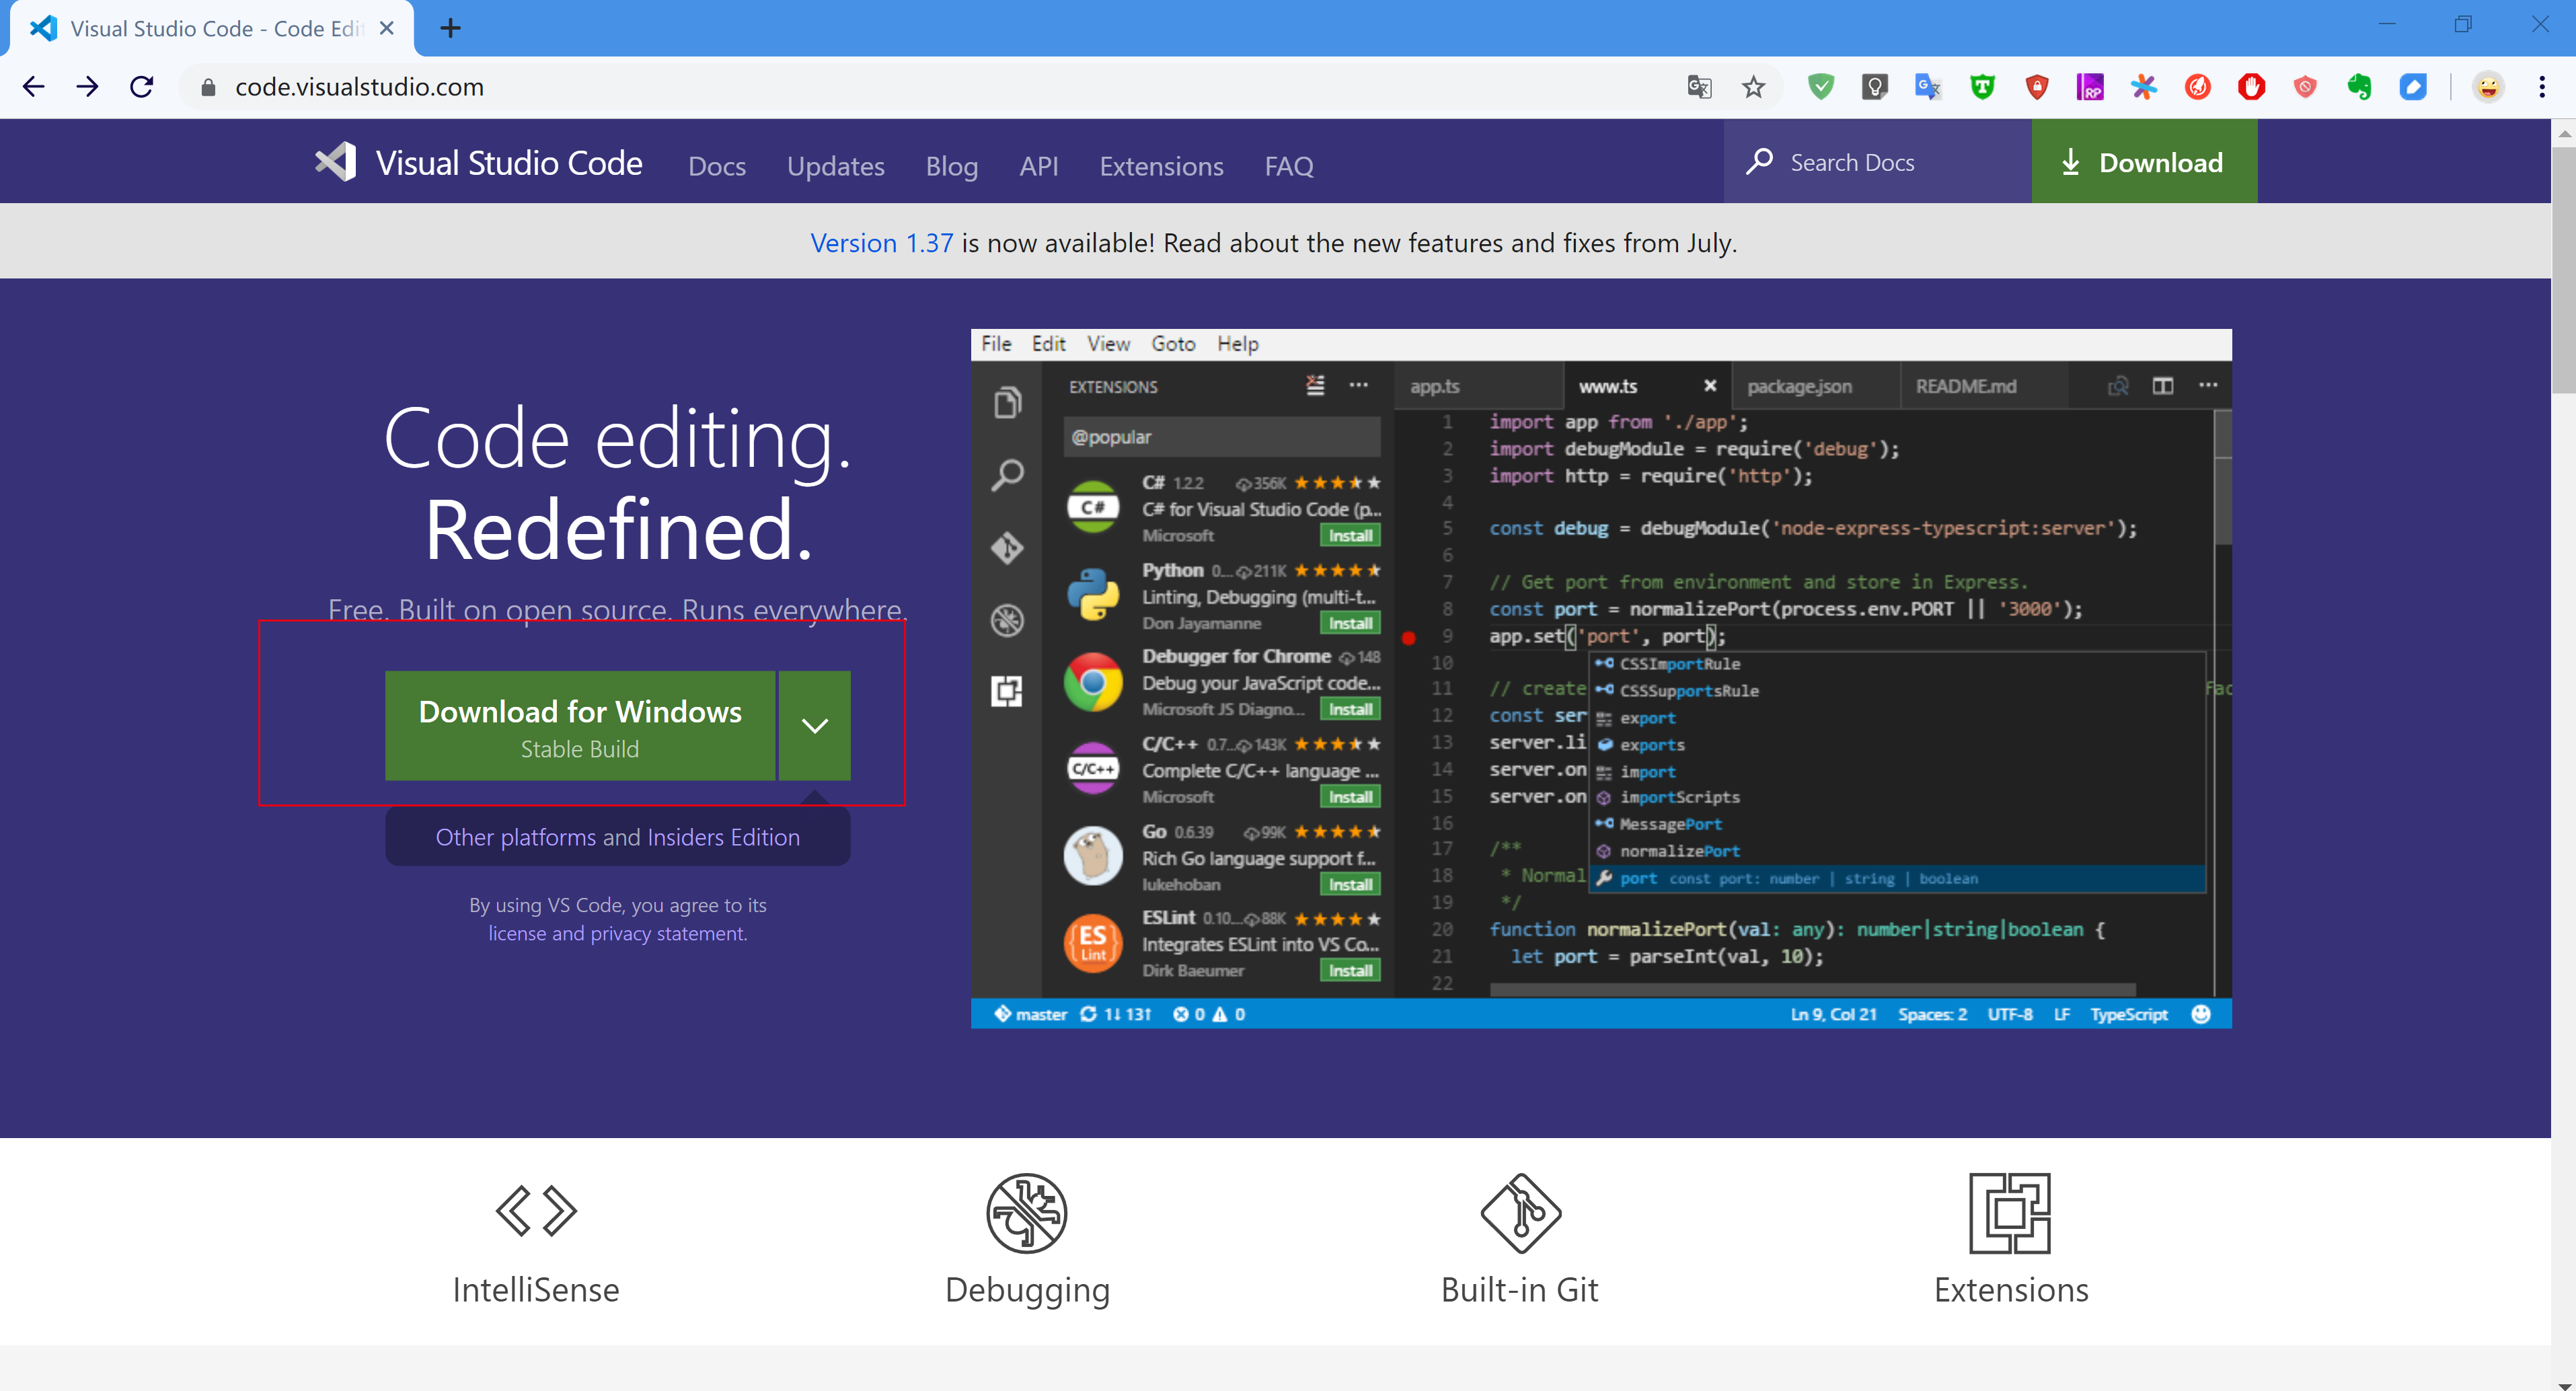Click the scrollbar up arrow at top right
Screen dimensions: 2576x1391
[x=2563, y=133]
